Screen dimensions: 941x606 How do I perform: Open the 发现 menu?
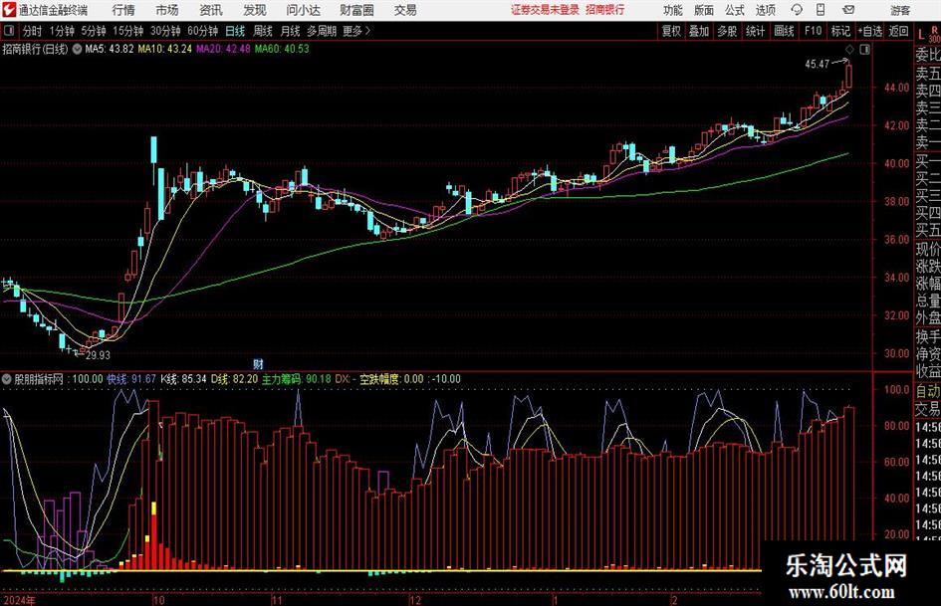(255, 10)
